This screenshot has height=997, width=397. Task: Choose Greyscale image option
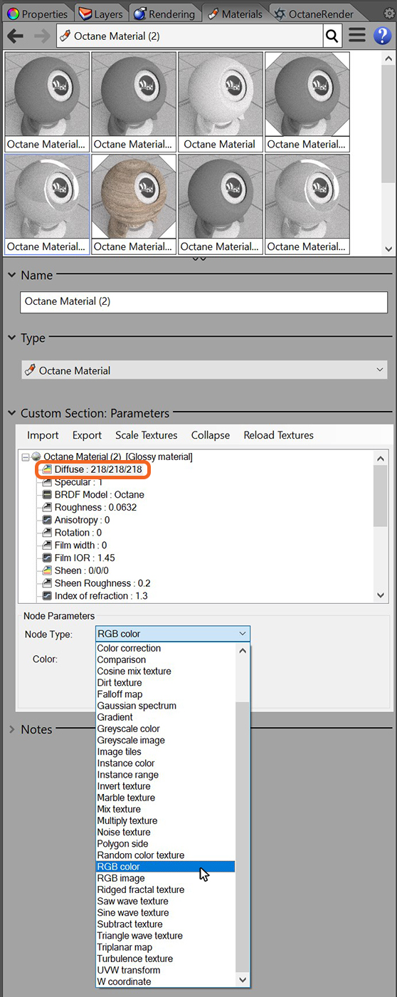(131, 740)
